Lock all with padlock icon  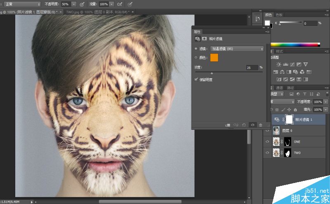pos(295,110)
